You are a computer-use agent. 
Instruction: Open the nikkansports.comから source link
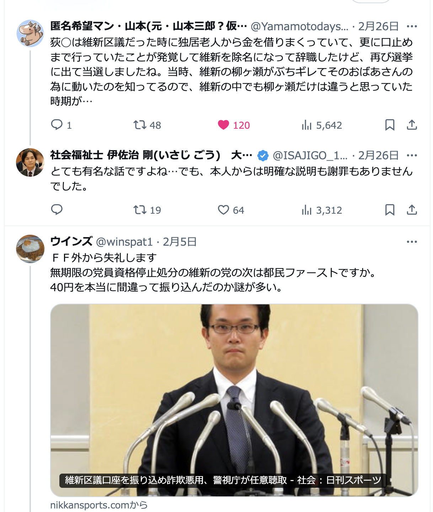coord(99,505)
